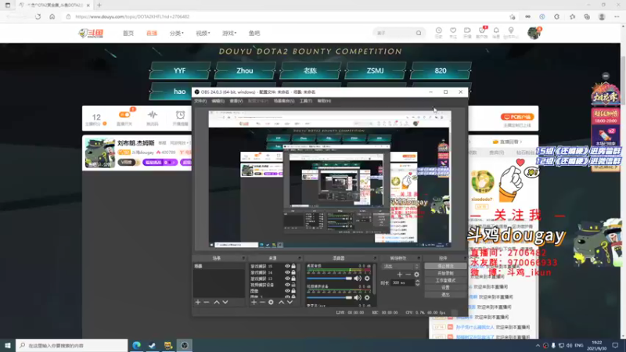Image resolution: width=626 pixels, height=352 pixels.
Task: Click the 开始录制 button in OBS
Action: pos(445,273)
